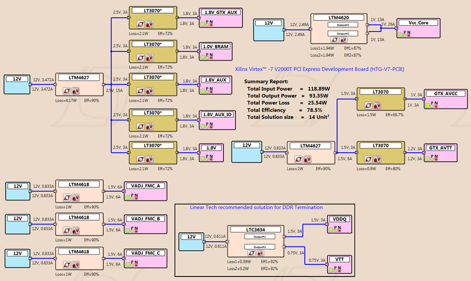The height and width of the screenshot is (281, 471).
Task: Launch waveform simulation icon in LTM4618 feeding VADJ_FMC_C
Action: click(x=75, y=265)
